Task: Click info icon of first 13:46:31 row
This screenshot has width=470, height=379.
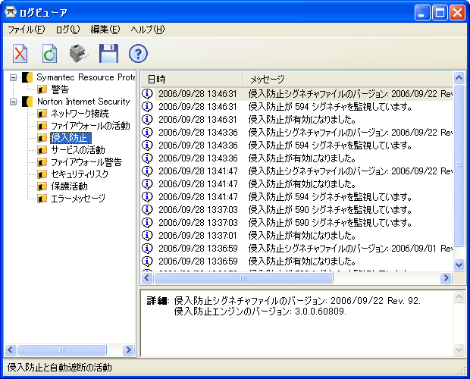Action: tap(147, 94)
